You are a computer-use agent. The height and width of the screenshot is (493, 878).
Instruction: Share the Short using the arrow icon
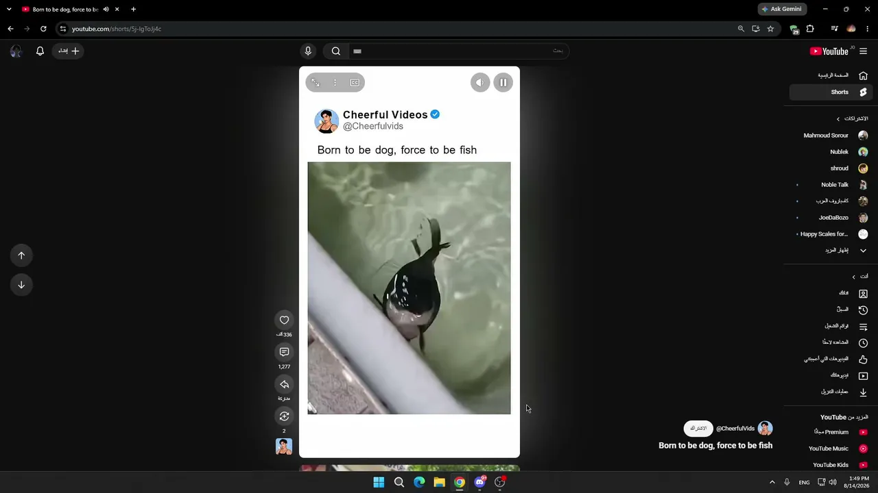coord(284,384)
